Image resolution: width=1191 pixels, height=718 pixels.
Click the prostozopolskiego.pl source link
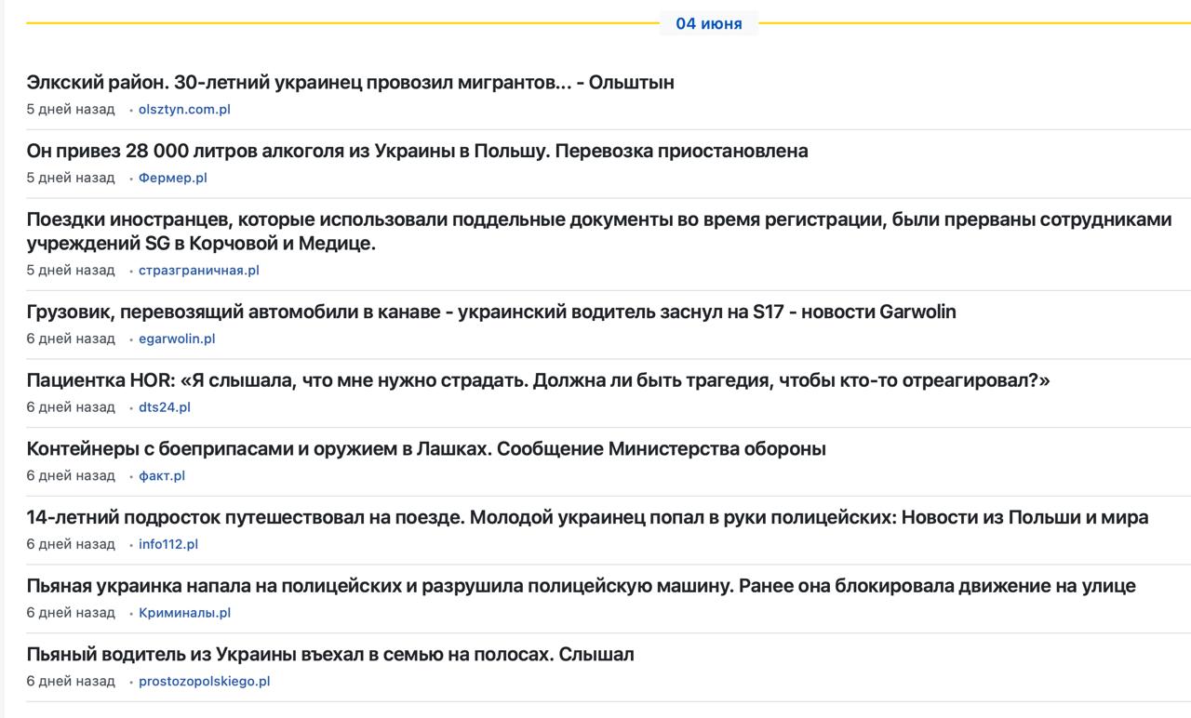point(205,682)
